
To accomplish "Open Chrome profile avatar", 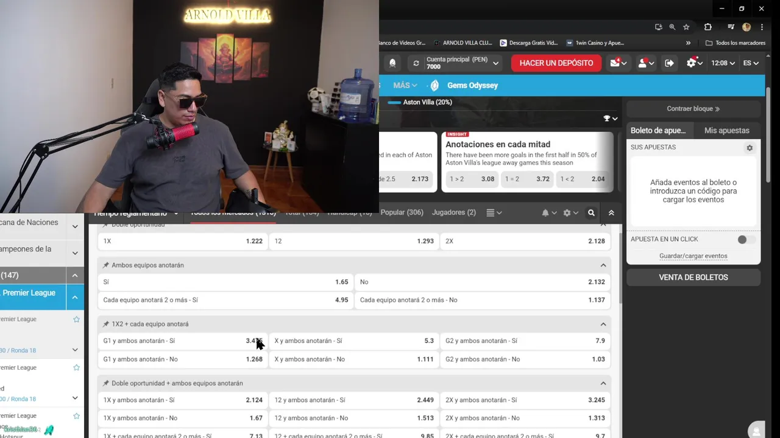I will pos(746,27).
